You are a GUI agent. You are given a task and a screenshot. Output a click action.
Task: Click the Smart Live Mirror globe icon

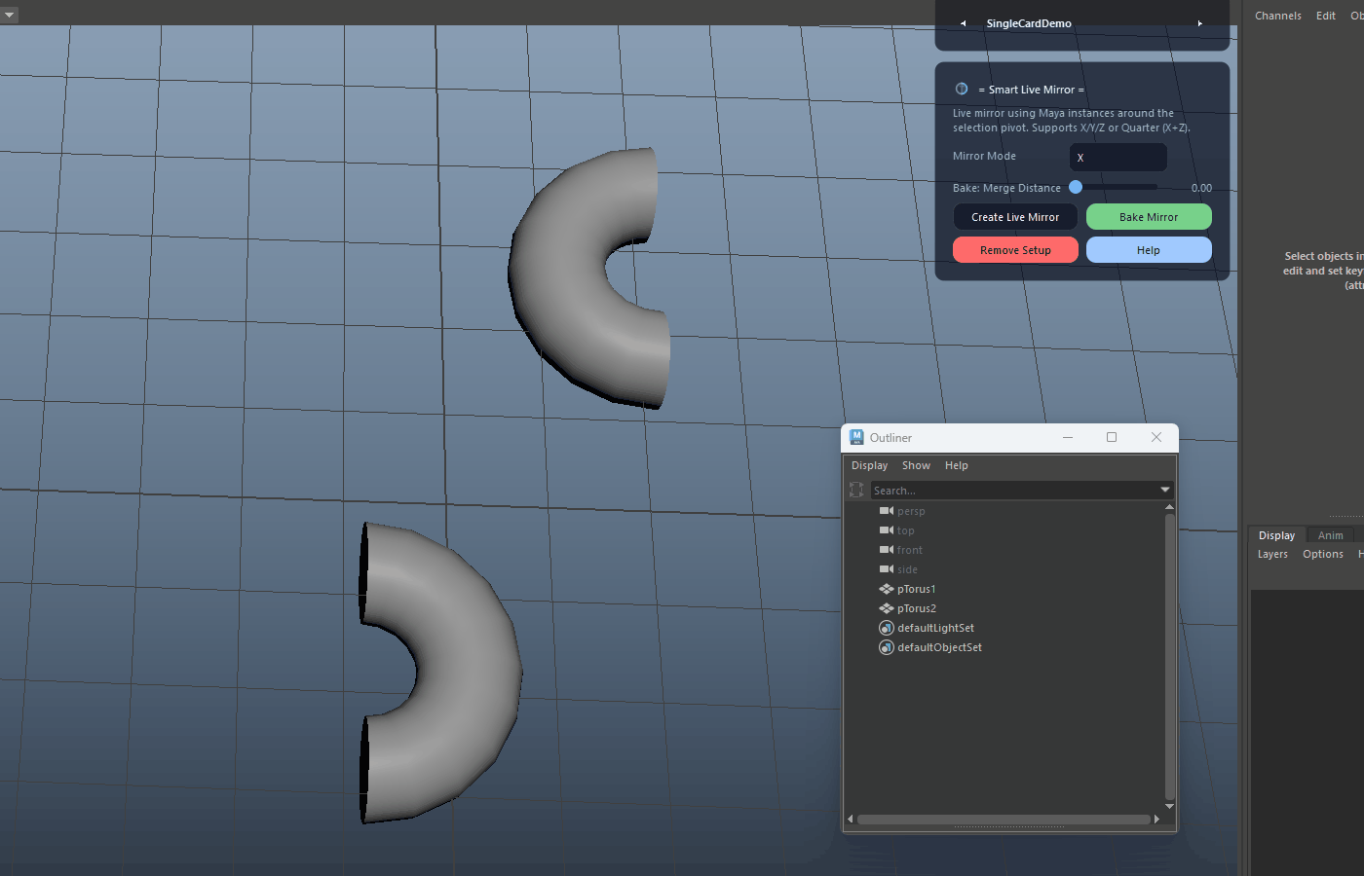pos(962,89)
